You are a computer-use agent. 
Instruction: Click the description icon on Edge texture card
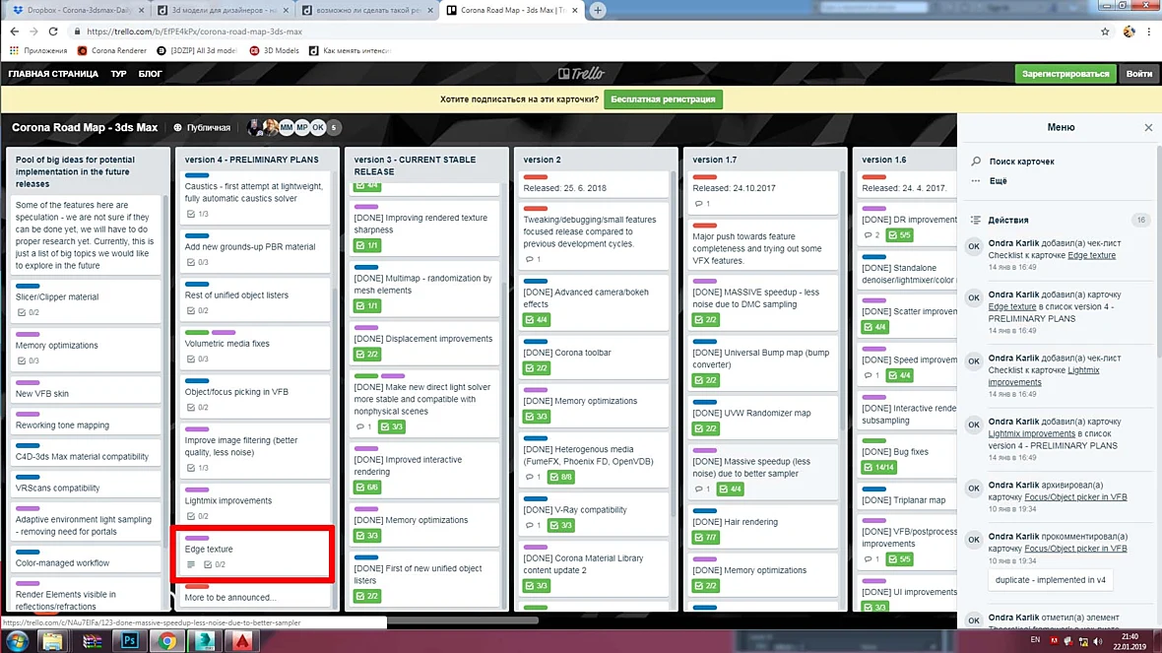tap(190, 564)
